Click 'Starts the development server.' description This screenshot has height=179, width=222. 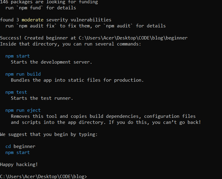[x=52, y=62]
